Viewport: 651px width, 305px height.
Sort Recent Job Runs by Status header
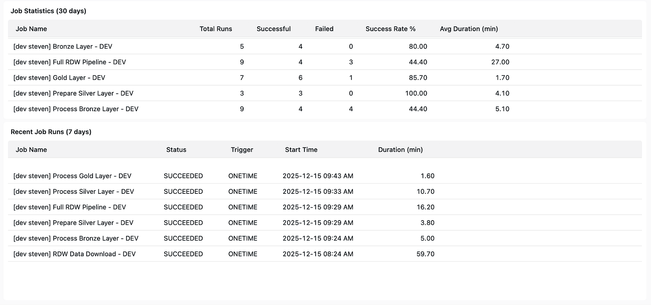[x=176, y=150]
